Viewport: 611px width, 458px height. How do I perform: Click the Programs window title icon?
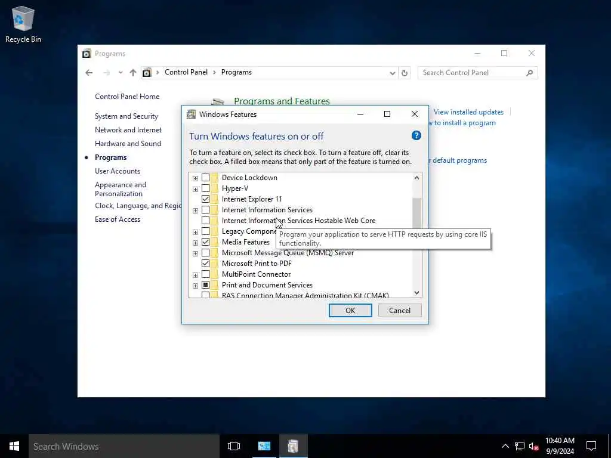87,53
